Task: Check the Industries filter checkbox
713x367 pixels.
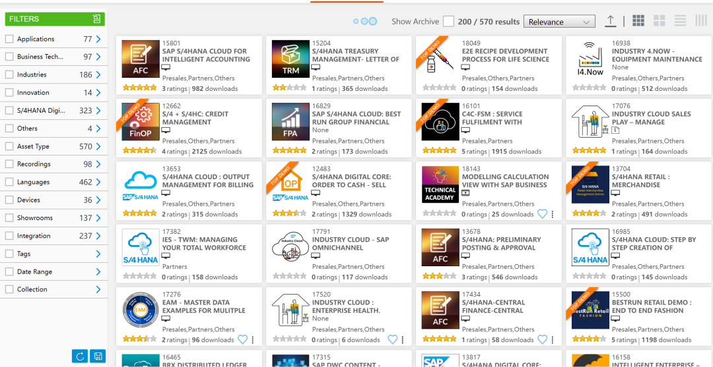Action: point(9,75)
